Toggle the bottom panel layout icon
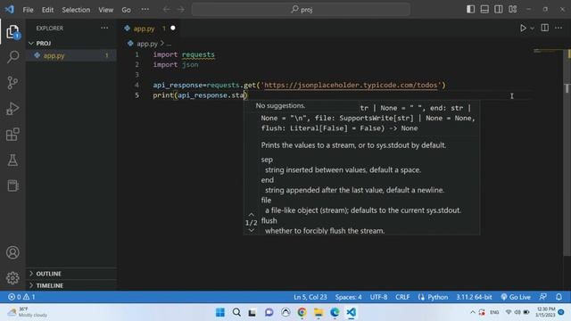The width and height of the screenshot is (571, 321). [484, 9]
